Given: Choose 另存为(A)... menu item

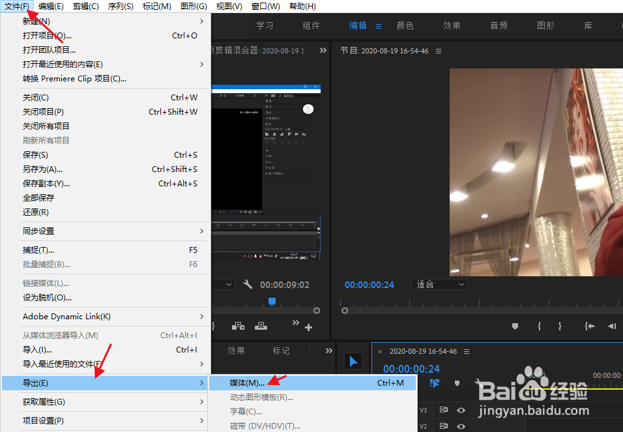Looking at the screenshot, I should [x=106, y=169].
